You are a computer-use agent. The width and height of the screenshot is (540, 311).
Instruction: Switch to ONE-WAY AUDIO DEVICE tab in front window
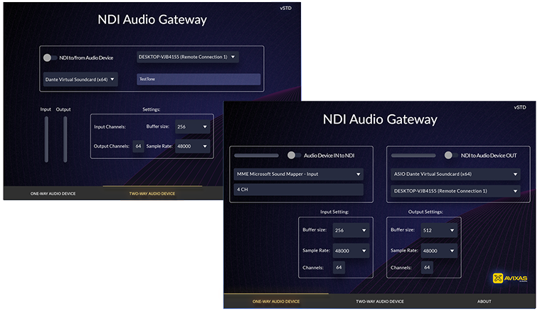pyautogui.click(x=276, y=301)
